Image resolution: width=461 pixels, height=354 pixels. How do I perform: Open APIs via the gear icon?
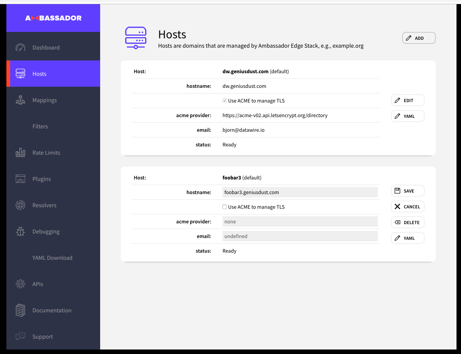pyautogui.click(x=20, y=284)
